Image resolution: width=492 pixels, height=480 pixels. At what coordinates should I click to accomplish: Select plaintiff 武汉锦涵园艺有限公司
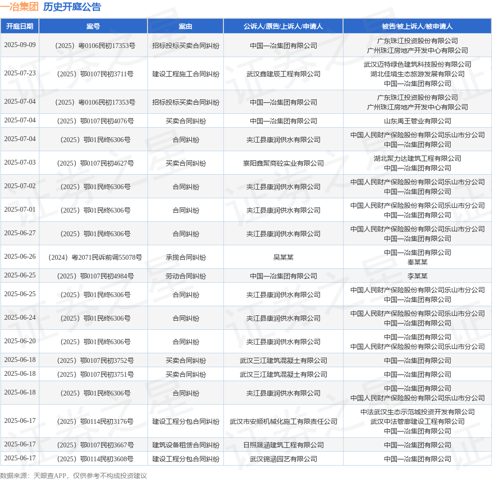point(283,459)
